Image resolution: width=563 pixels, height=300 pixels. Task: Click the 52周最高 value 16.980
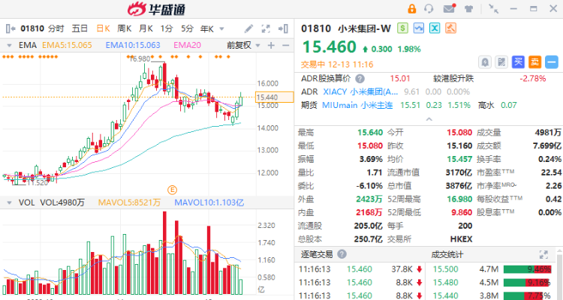pyautogui.click(x=459, y=199)
